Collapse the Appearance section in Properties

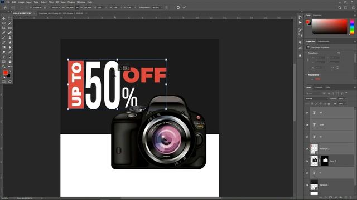click(306, 74)
